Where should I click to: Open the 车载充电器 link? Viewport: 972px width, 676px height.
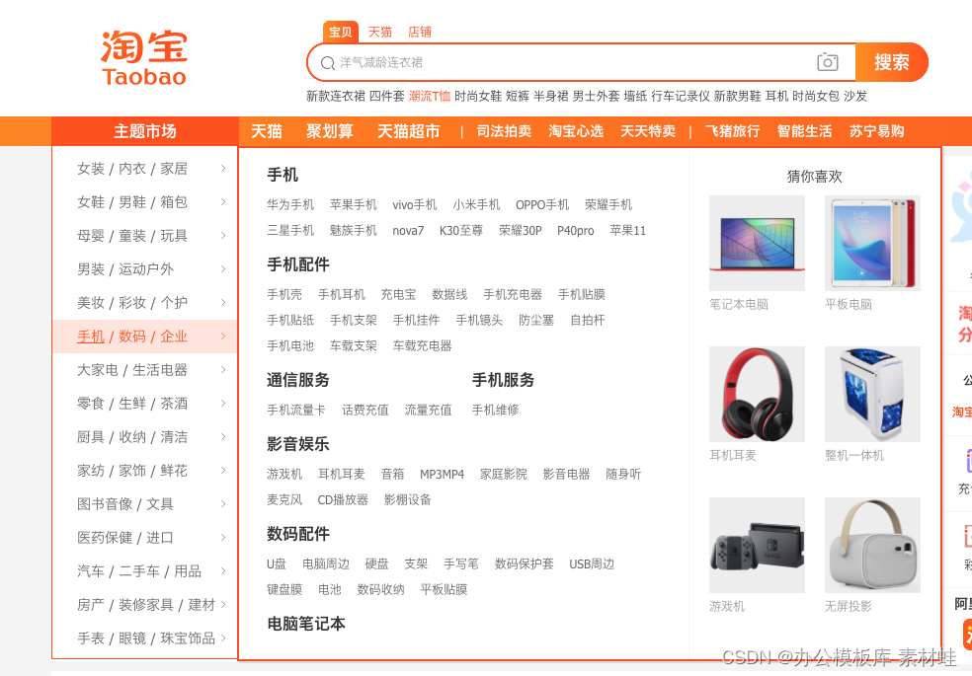tap(422, 346)
